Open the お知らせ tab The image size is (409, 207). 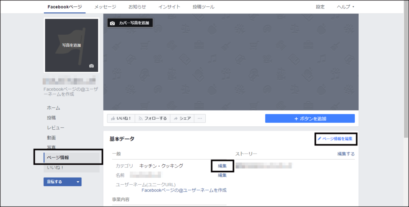137,7
